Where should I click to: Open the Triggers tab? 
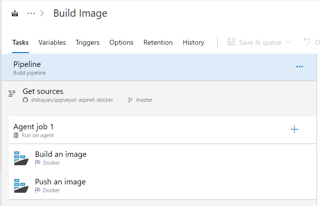pos(88,42)
